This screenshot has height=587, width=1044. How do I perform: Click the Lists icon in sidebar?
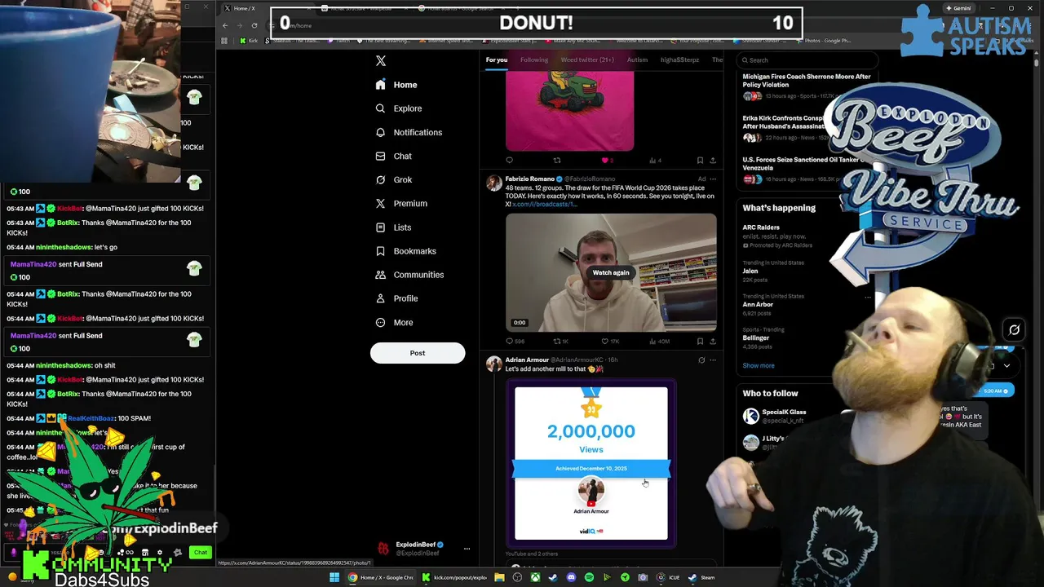point(380,227)
